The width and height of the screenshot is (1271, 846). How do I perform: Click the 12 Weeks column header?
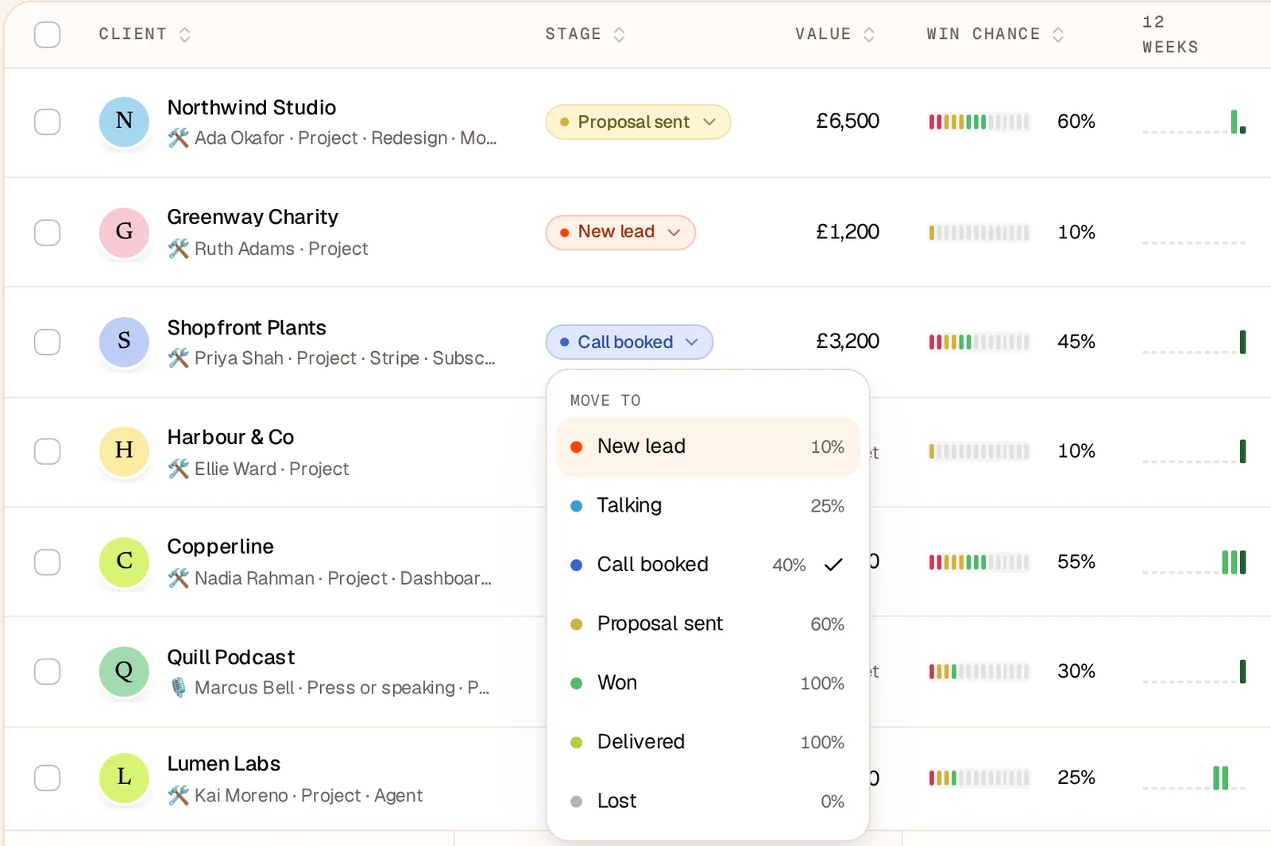tap(1170, 34)
